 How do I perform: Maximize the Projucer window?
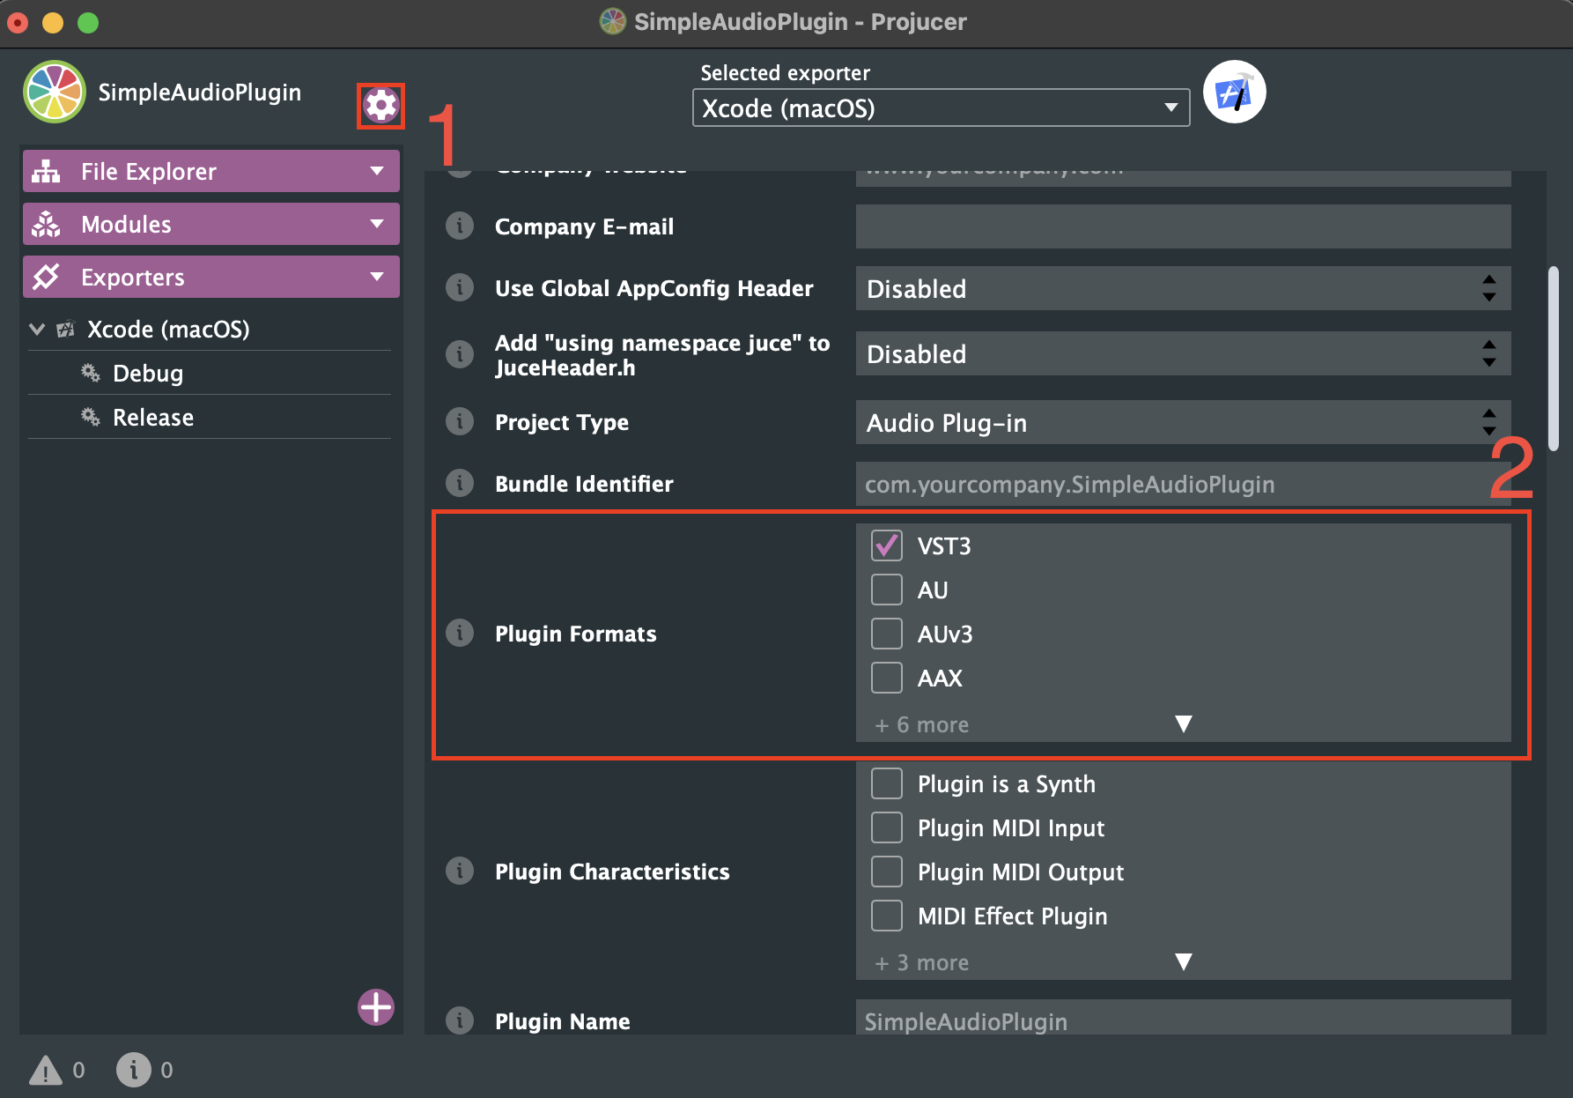click(x=88, y=22)
